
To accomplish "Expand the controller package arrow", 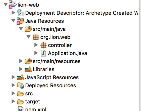I will (36, 45).
